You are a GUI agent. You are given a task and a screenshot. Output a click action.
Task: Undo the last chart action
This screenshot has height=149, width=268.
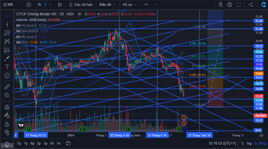[146, 4]
